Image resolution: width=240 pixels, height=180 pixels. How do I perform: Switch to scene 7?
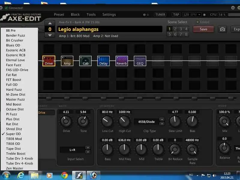pos(181,34)
